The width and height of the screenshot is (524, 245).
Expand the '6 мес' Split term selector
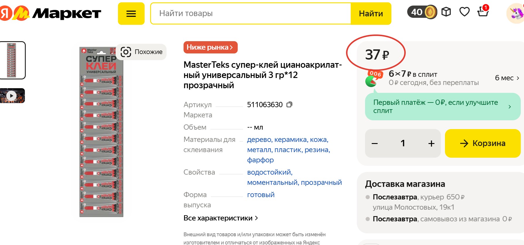coord(507,78)
